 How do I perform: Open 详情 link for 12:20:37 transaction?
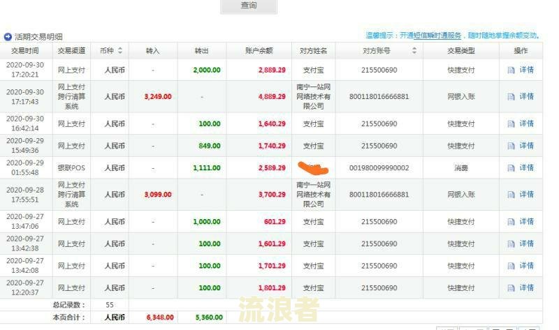point(527,287)
